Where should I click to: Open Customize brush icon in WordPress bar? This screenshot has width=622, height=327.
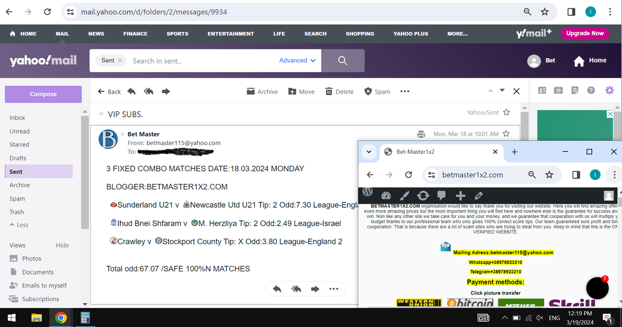click(x=404, y=196)
